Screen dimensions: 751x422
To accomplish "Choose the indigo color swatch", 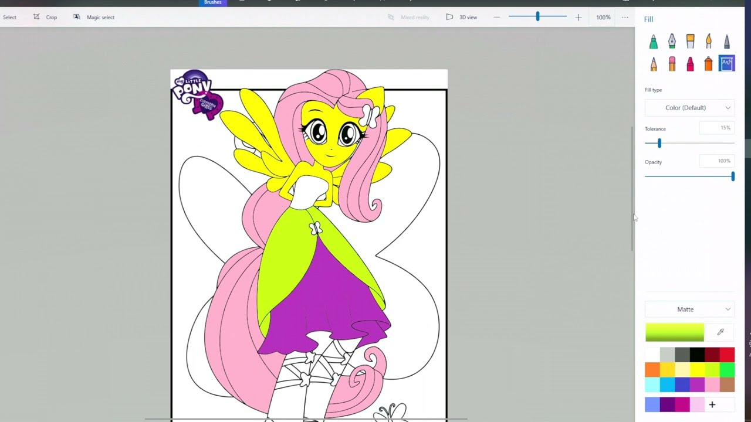I will [x=682, y=384].
